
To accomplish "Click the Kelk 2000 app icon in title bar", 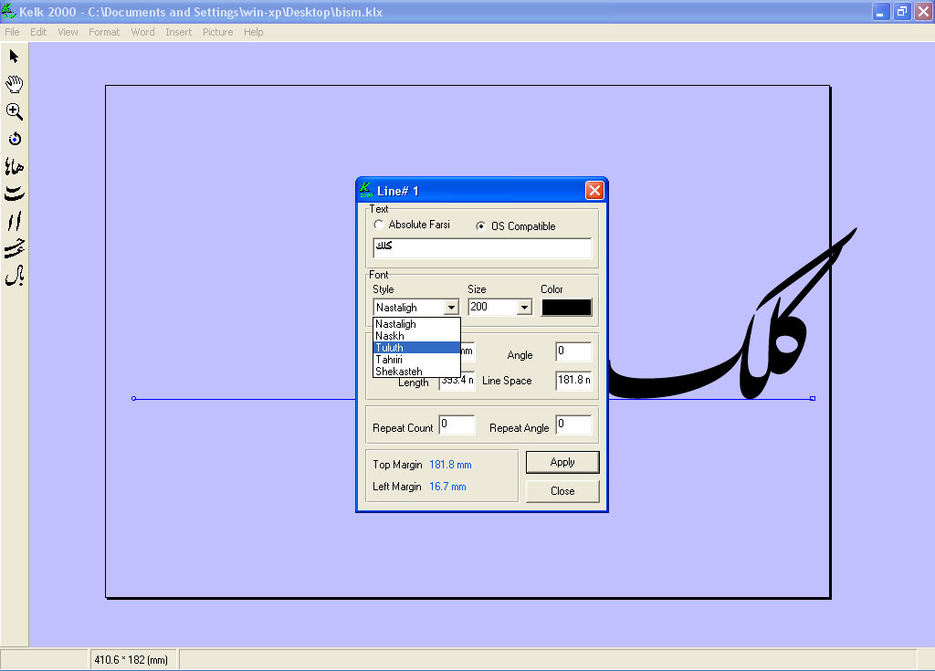I will 8,11.
